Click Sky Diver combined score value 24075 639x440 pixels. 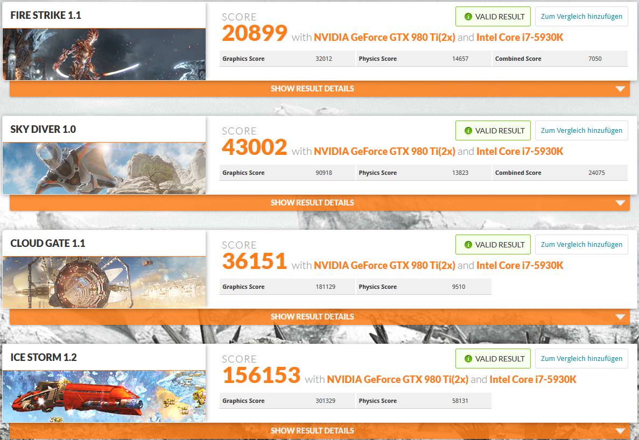pyautogui.click(x=596, y=173)
